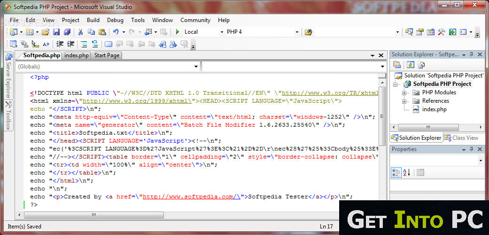Image resolution: width=489 pixels, height=235 pixels.
Task: Toggle auto-hide pin on Solution Explorer
Action: click(472, 54)
